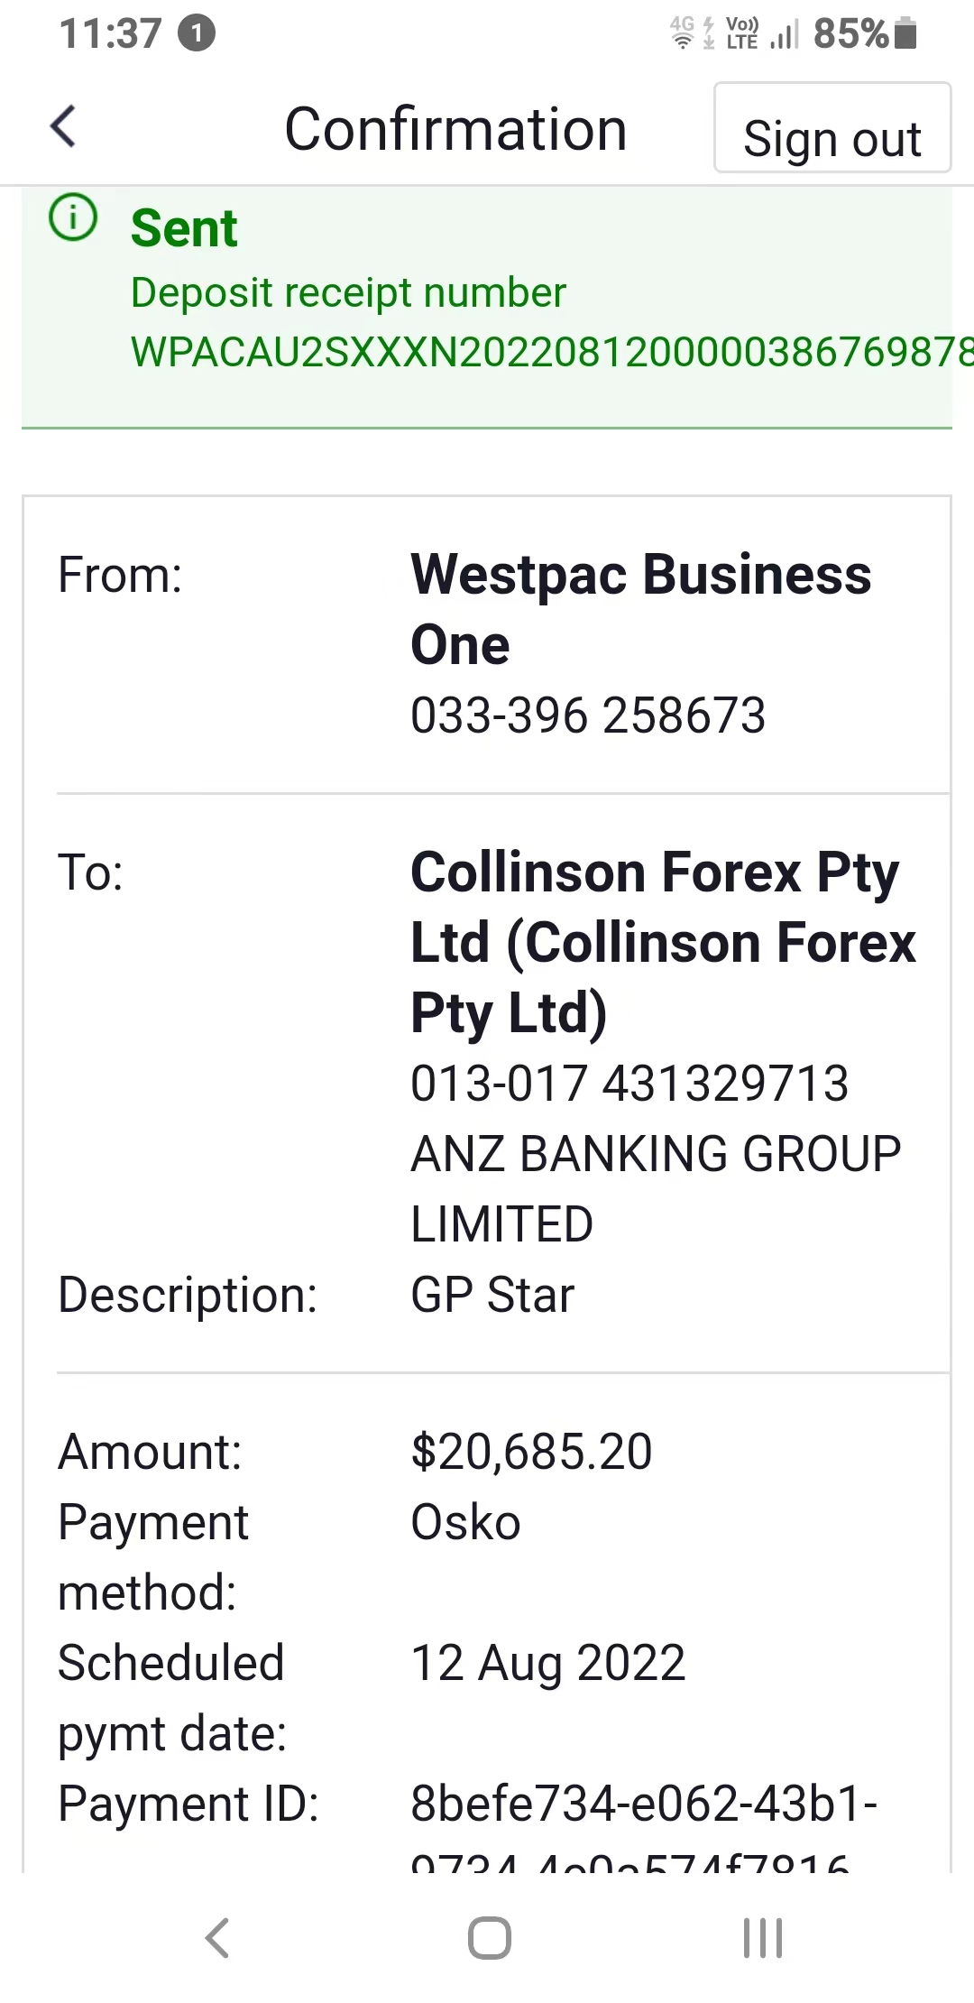974x2003 pixels.
Task: Tap the Collinson Forex Pty Ltd payee name
Action: (x=664, y=942)
